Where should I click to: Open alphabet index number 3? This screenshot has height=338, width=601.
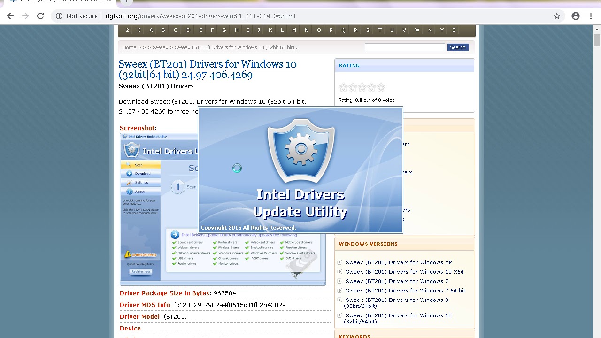pos(139,30)
